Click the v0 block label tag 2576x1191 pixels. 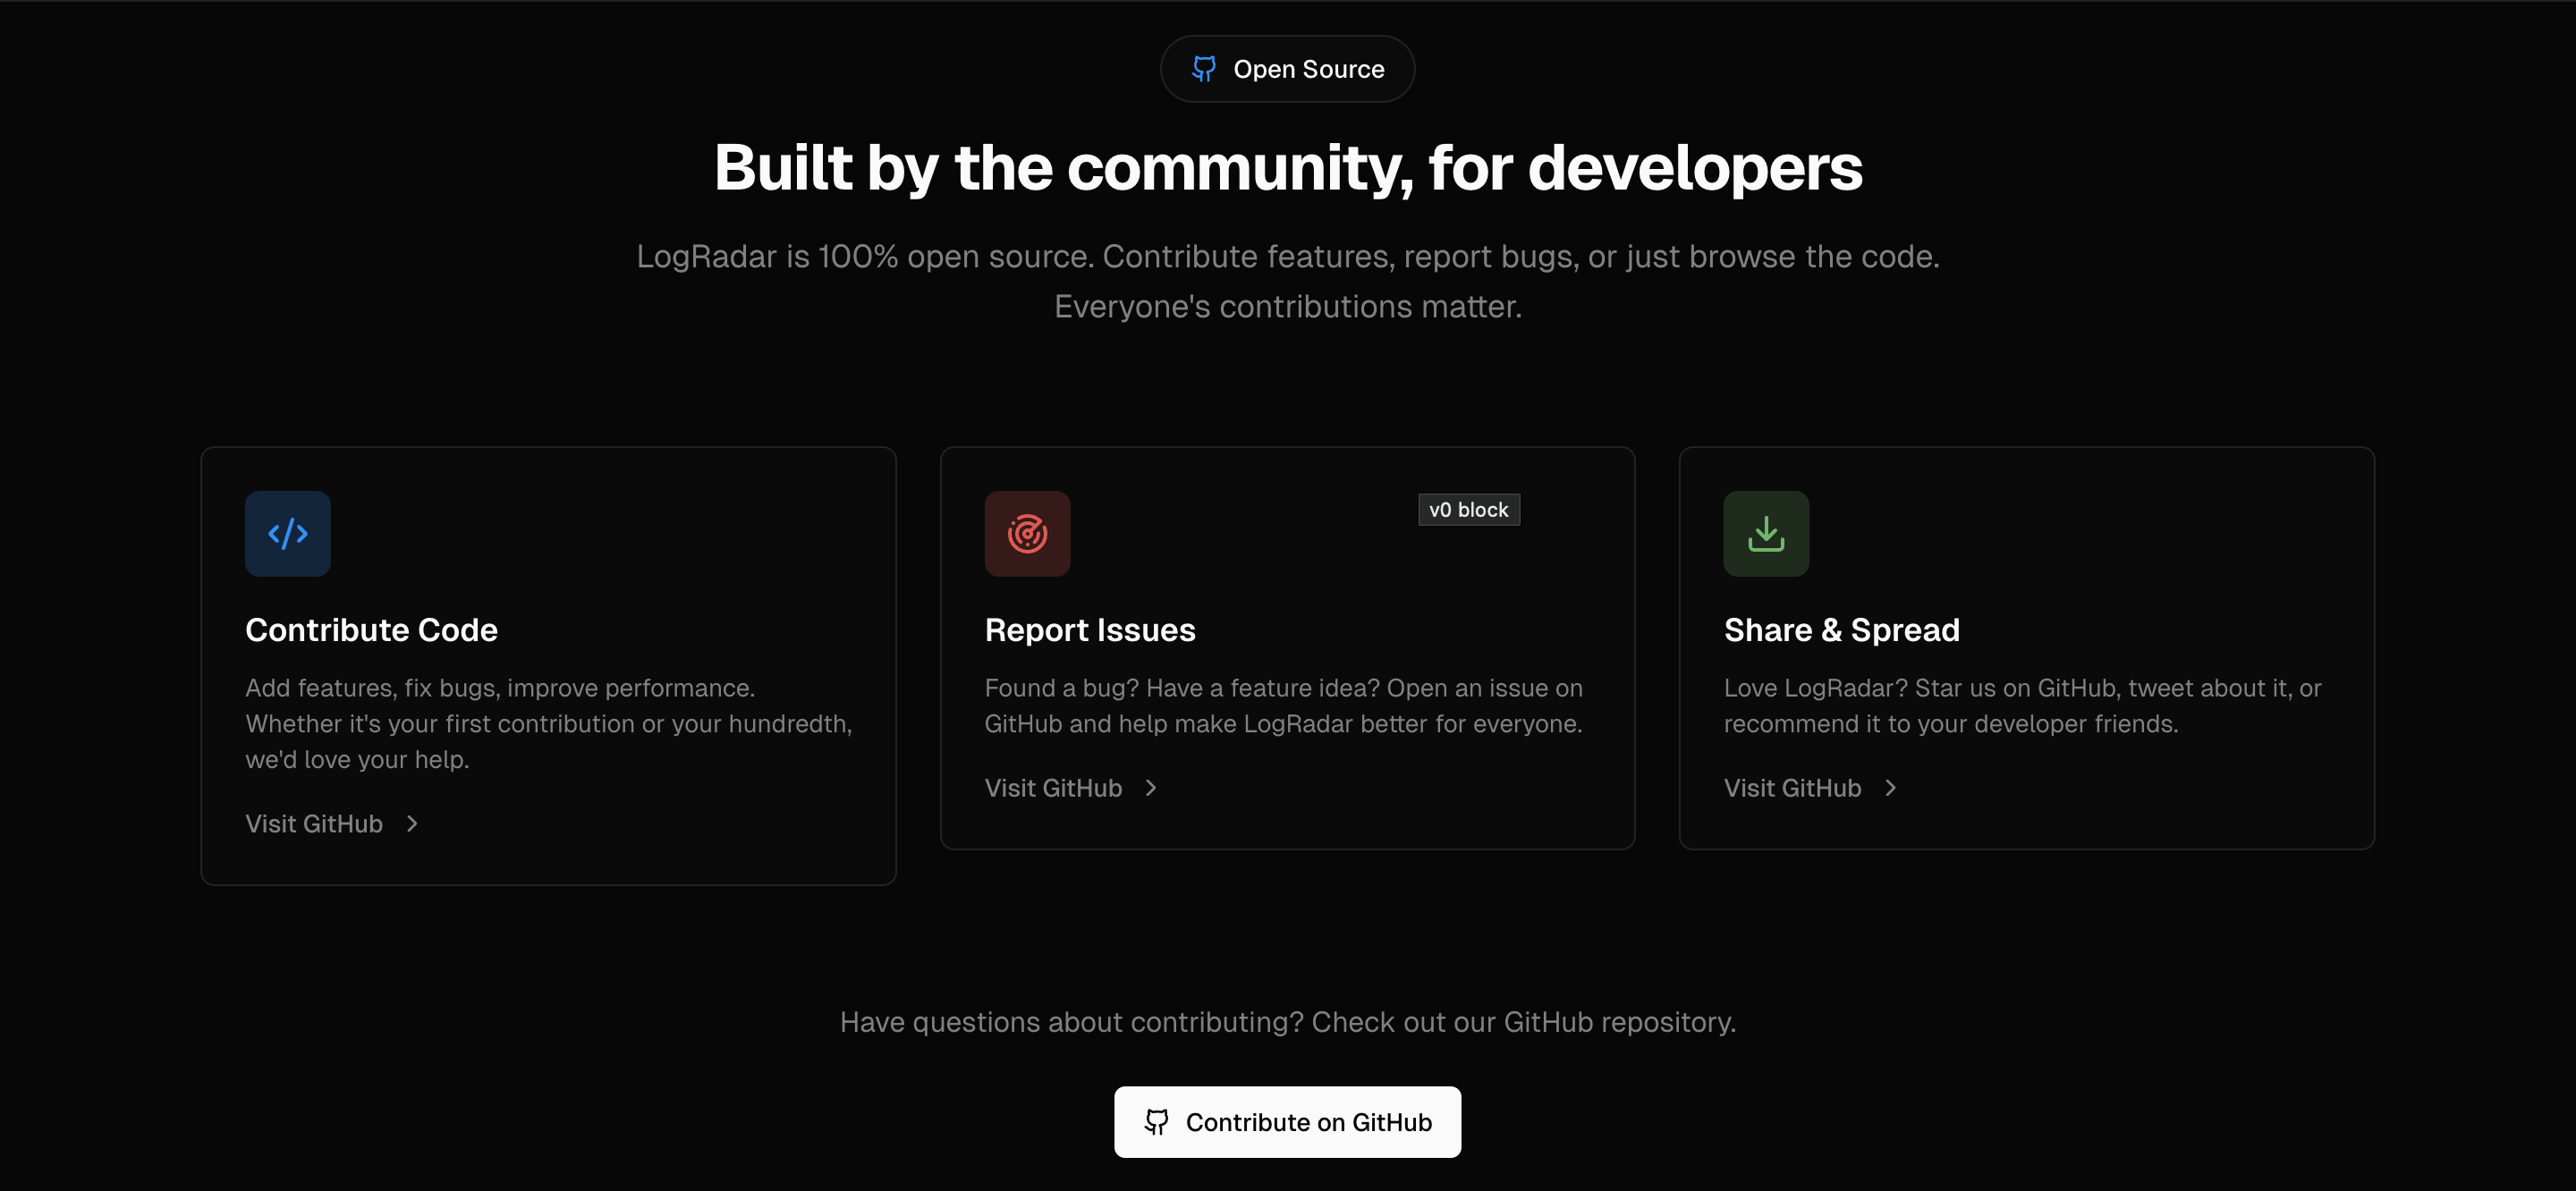coord(1468,510)
